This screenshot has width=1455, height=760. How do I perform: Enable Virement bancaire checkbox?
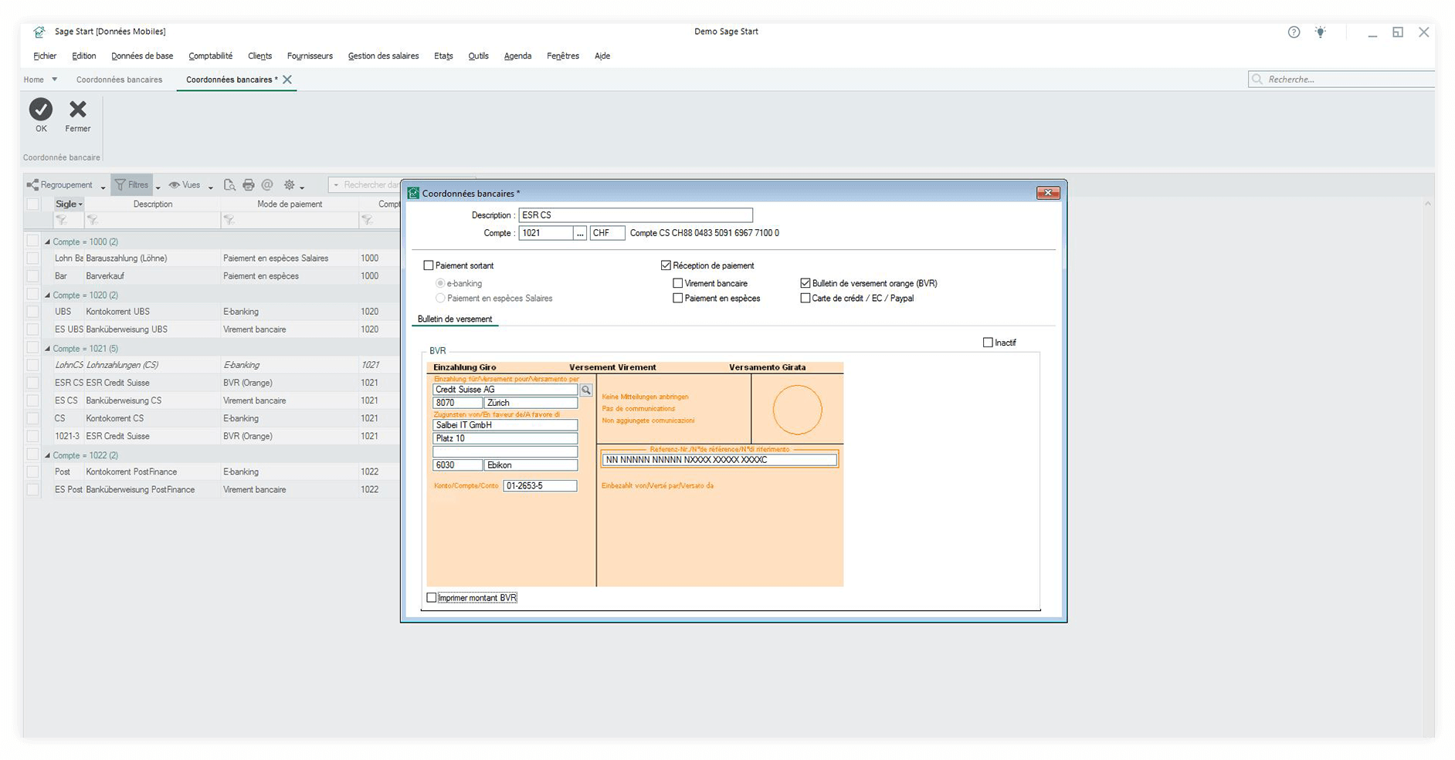[678, 283]
